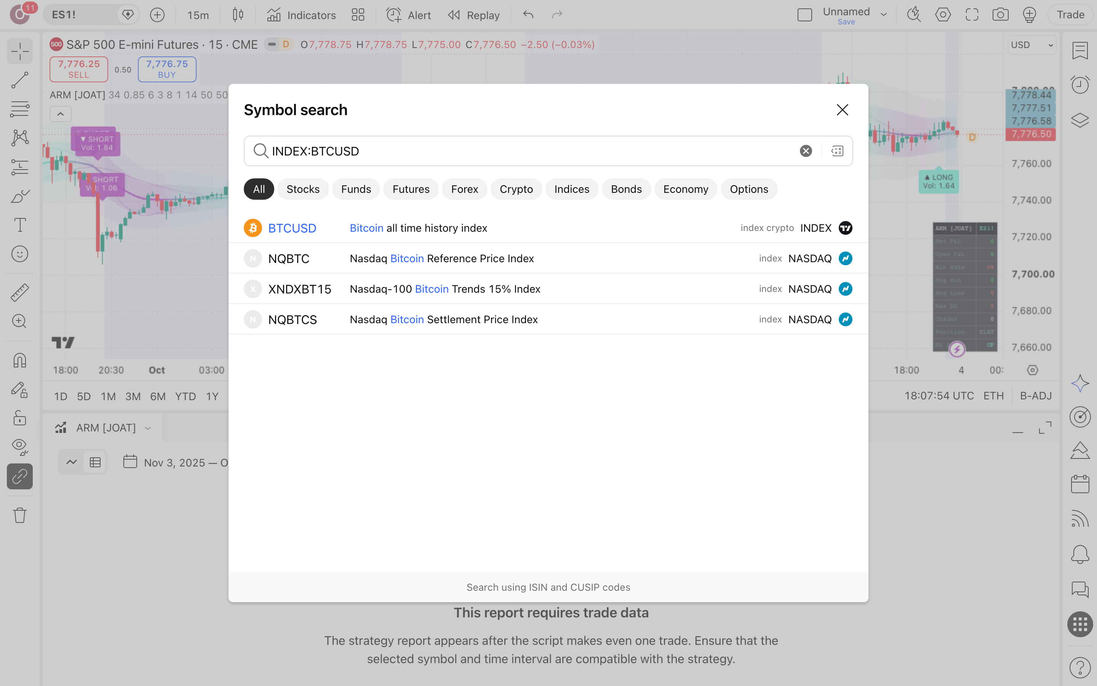This screenshot has height=686, width=1097.
Task: Open the spread/expression keyboard icon in search
Action: point(837,151)
